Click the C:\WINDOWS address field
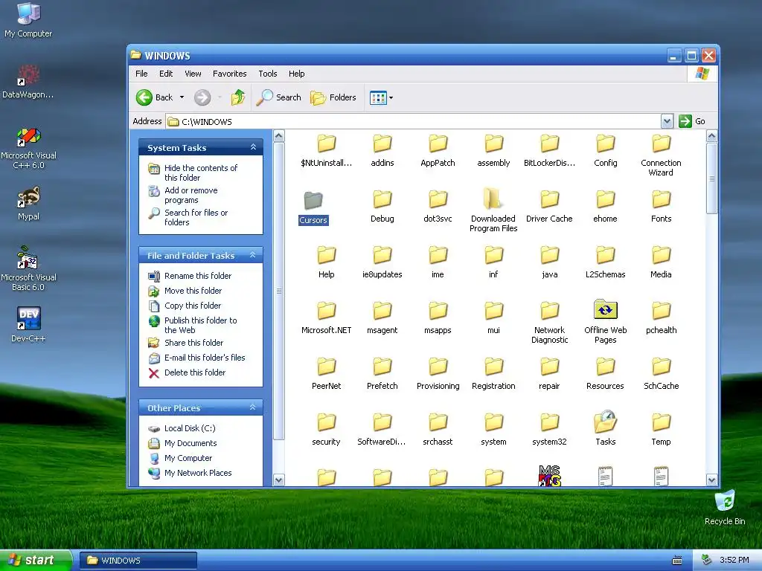 pyautogui.click(x=413, y=121)
